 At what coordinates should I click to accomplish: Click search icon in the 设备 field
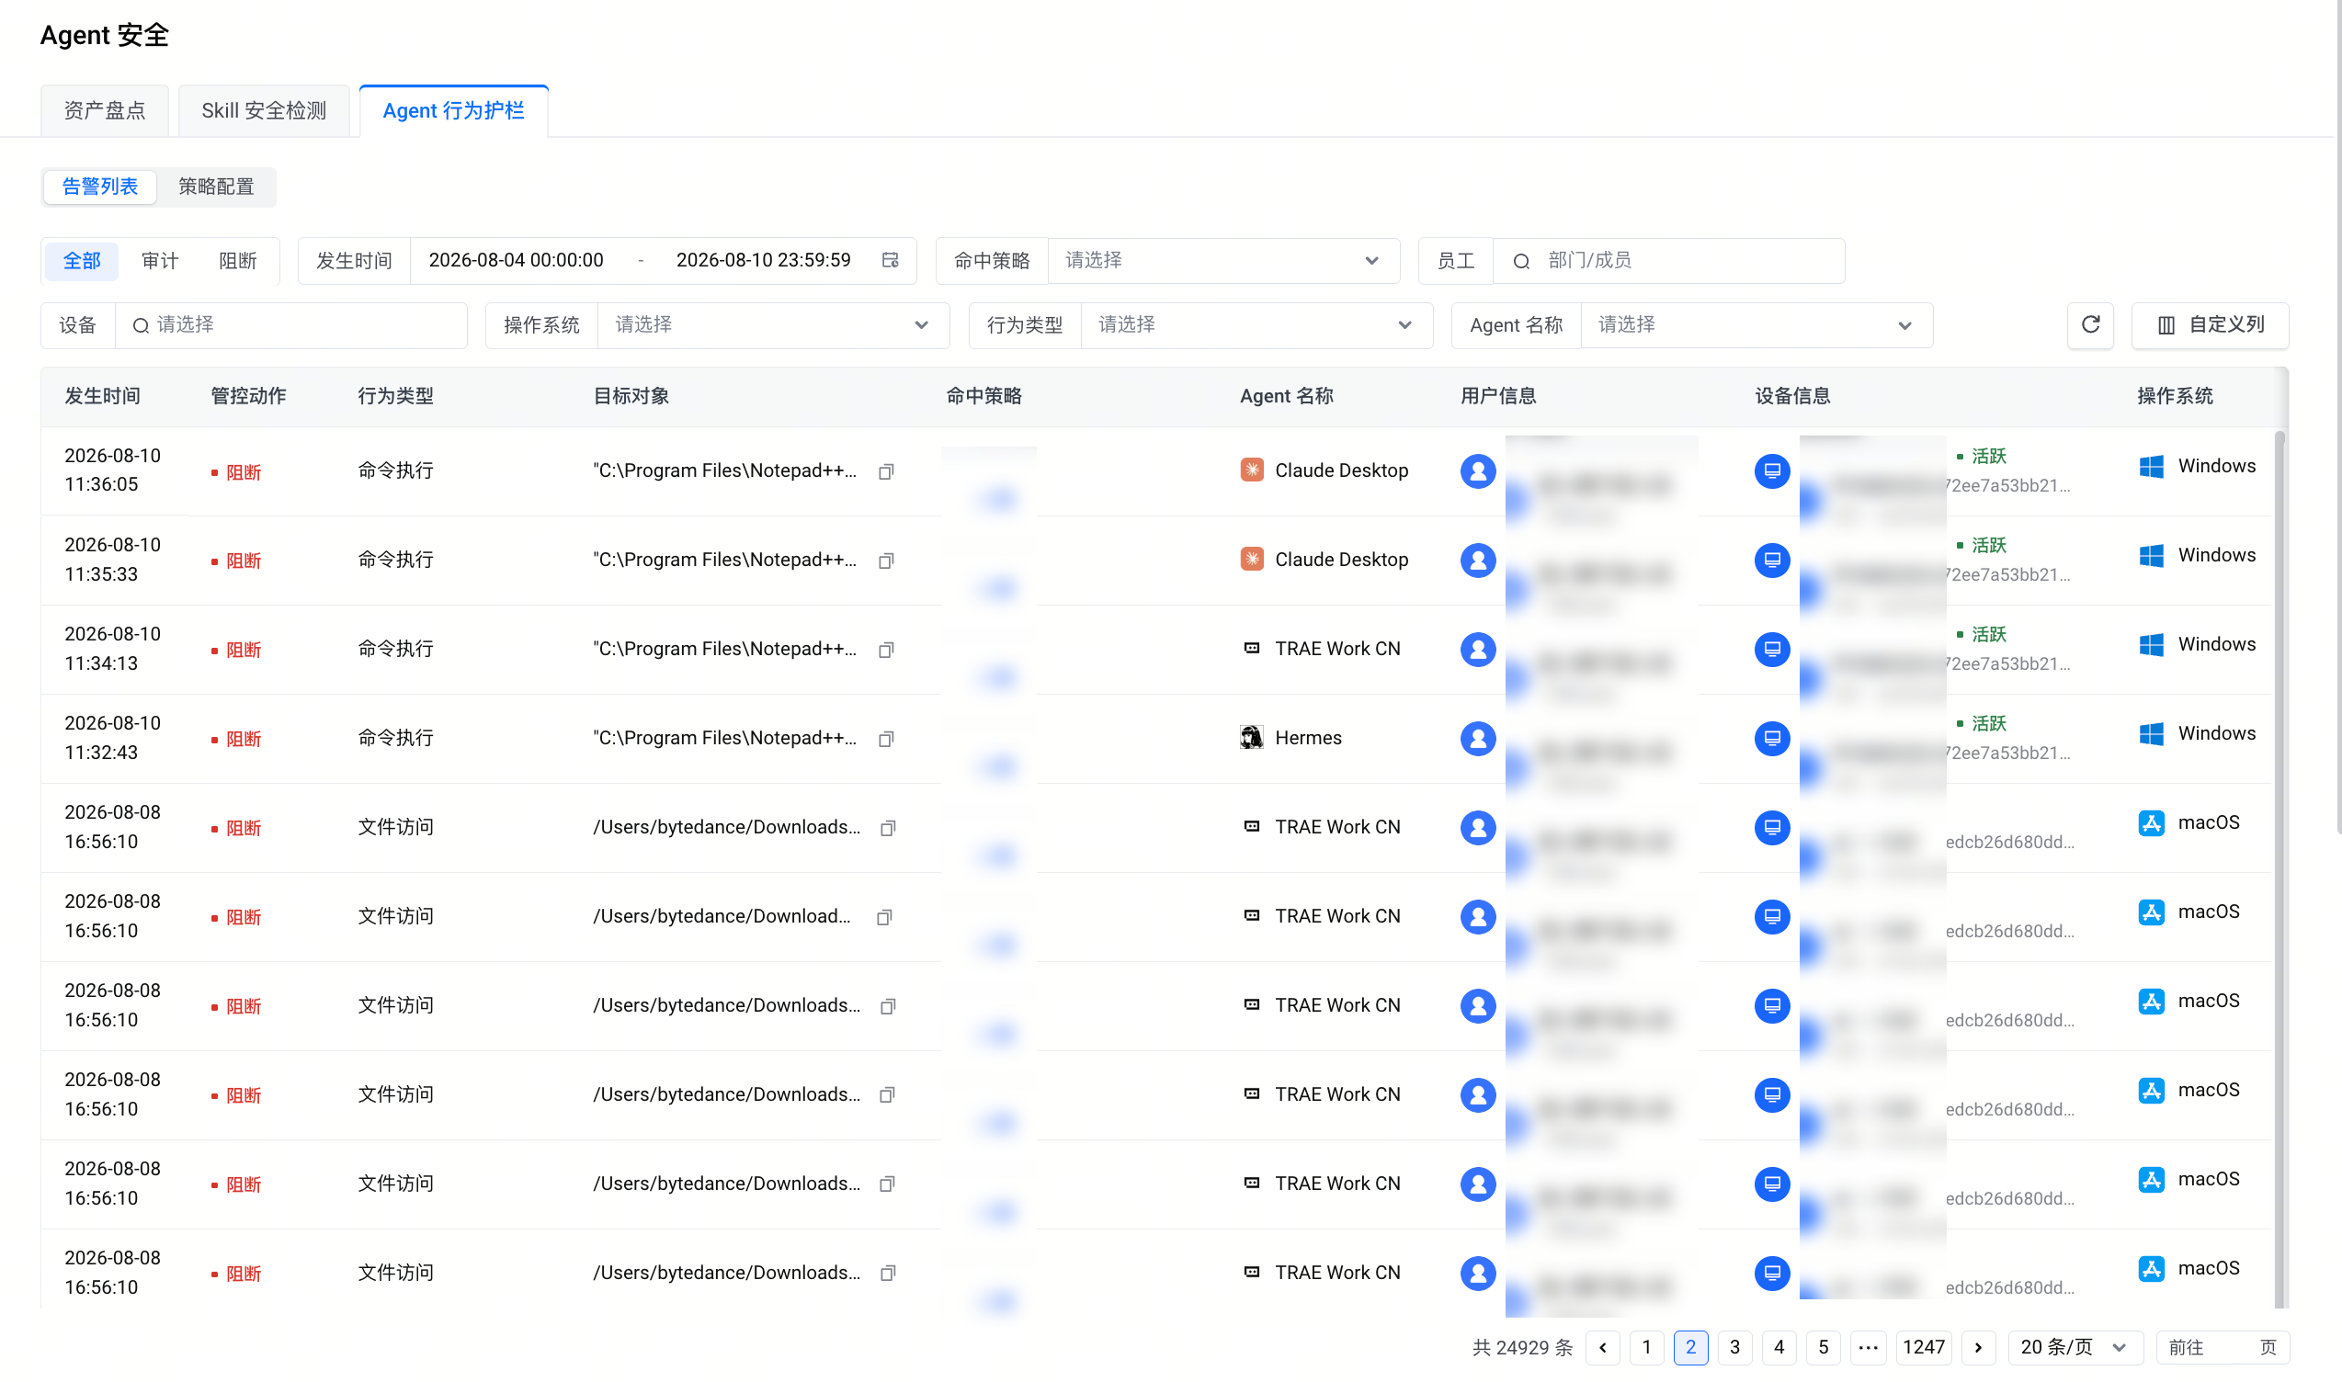coord(141,325)
